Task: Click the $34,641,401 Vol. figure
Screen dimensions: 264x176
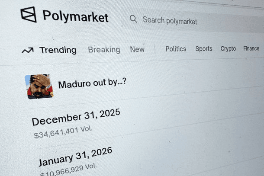Action: tap(63, 131)
